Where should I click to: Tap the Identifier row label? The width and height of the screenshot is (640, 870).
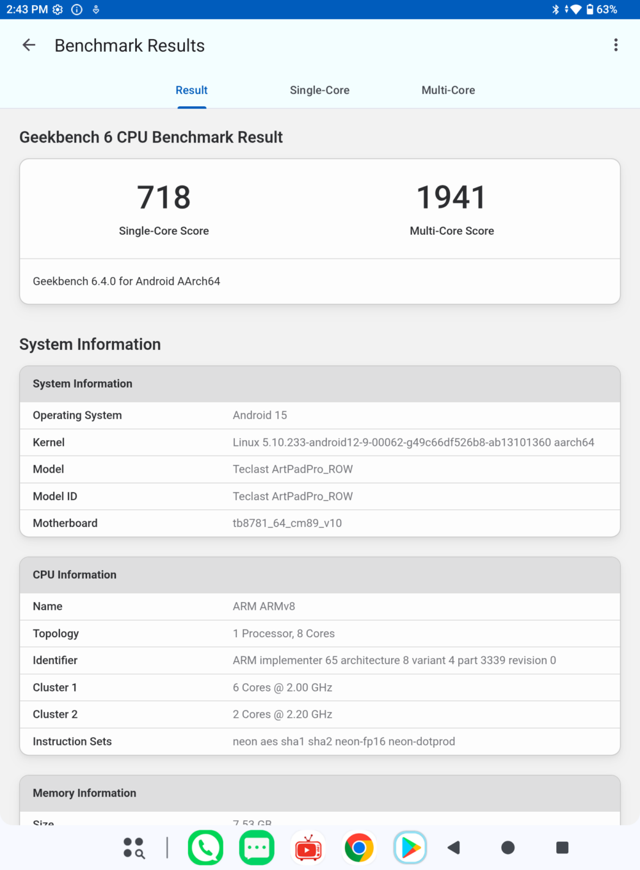pyautogui.click(x=55, y=660)
